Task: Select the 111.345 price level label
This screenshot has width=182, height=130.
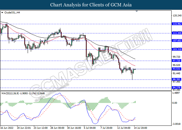Action: coord(177,33)
